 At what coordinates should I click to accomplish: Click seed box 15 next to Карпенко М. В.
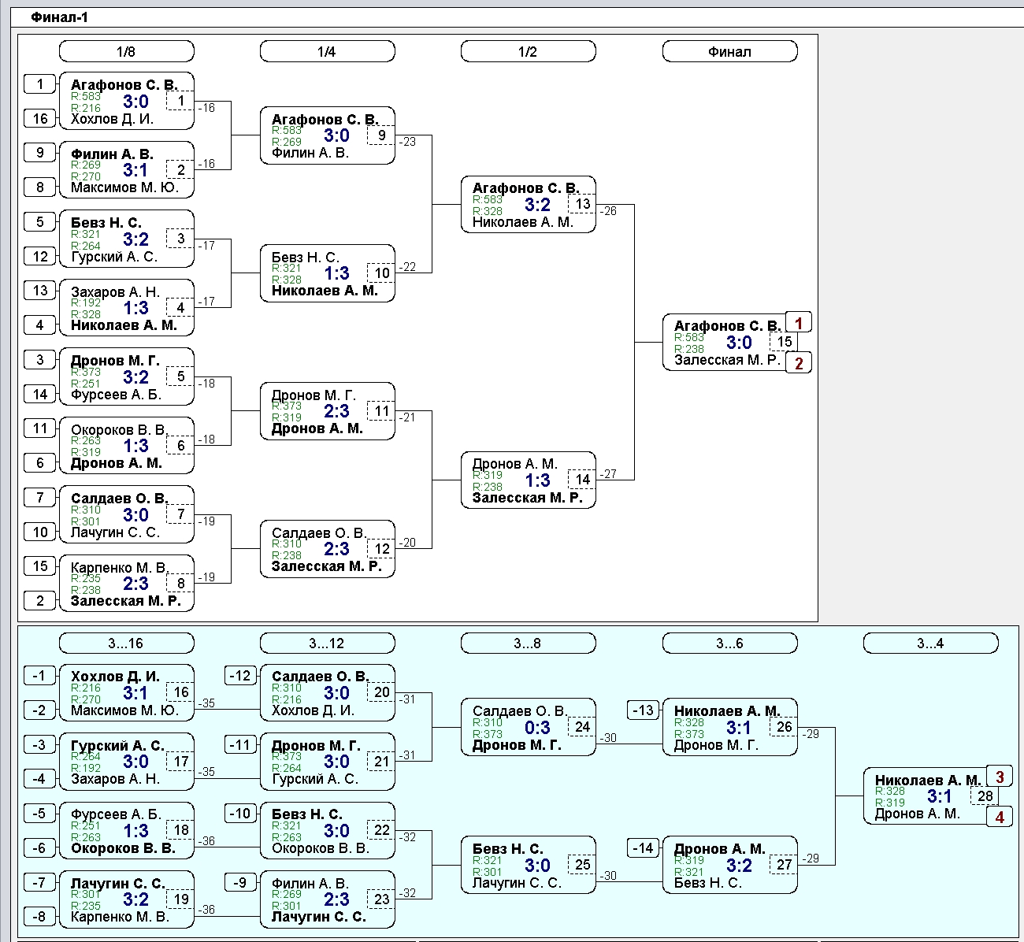(40, 566)
